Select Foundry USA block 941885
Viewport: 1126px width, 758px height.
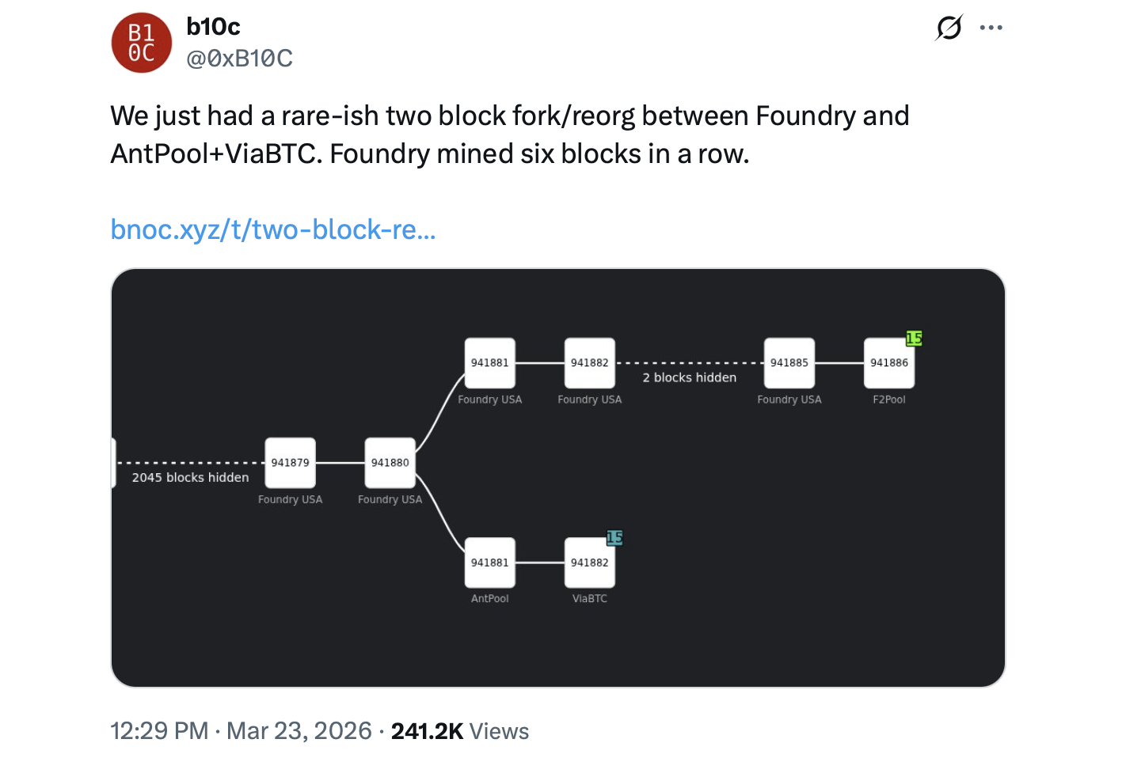pyautogui.click(x=789, y=362)
